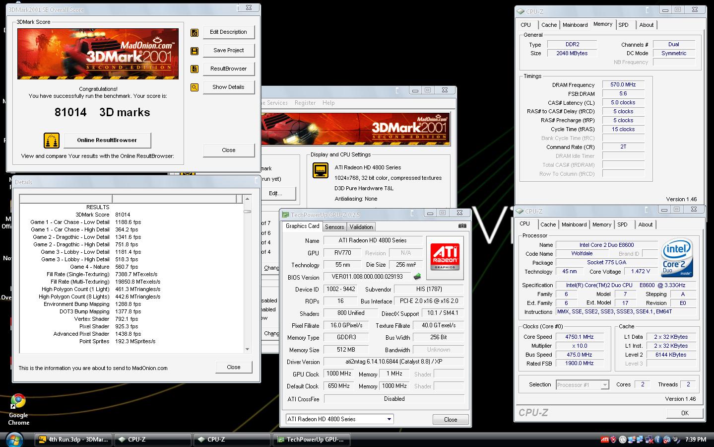This screenshot has height=447, width=714.
Task: Click the taskbar clock showing 7:39 PM
Action: tap(696, 440)
